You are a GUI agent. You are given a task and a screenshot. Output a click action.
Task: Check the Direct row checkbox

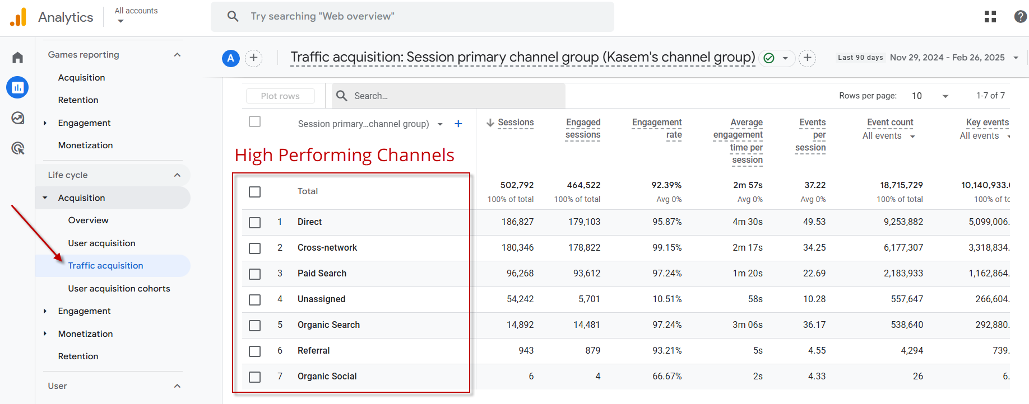[x=255, y=223]
